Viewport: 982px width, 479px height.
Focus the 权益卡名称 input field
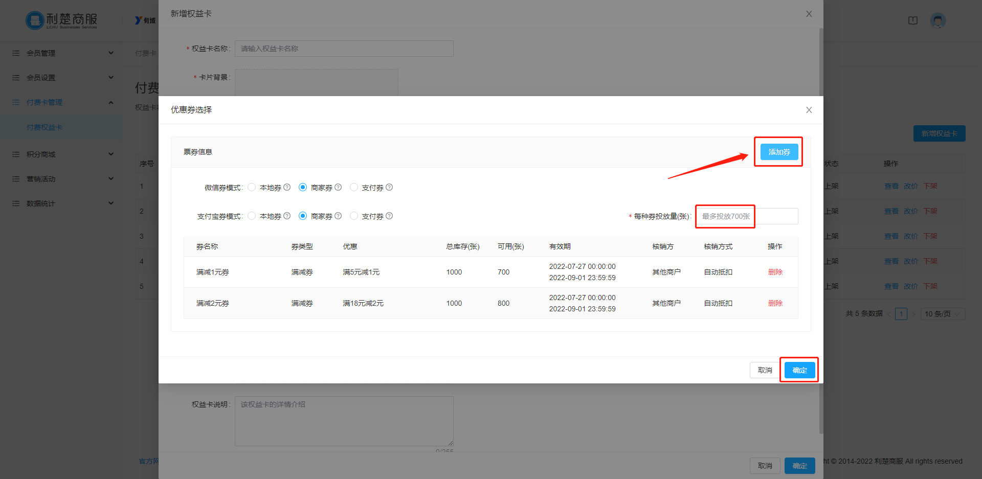pyautogui.click(x=344, y=49)
